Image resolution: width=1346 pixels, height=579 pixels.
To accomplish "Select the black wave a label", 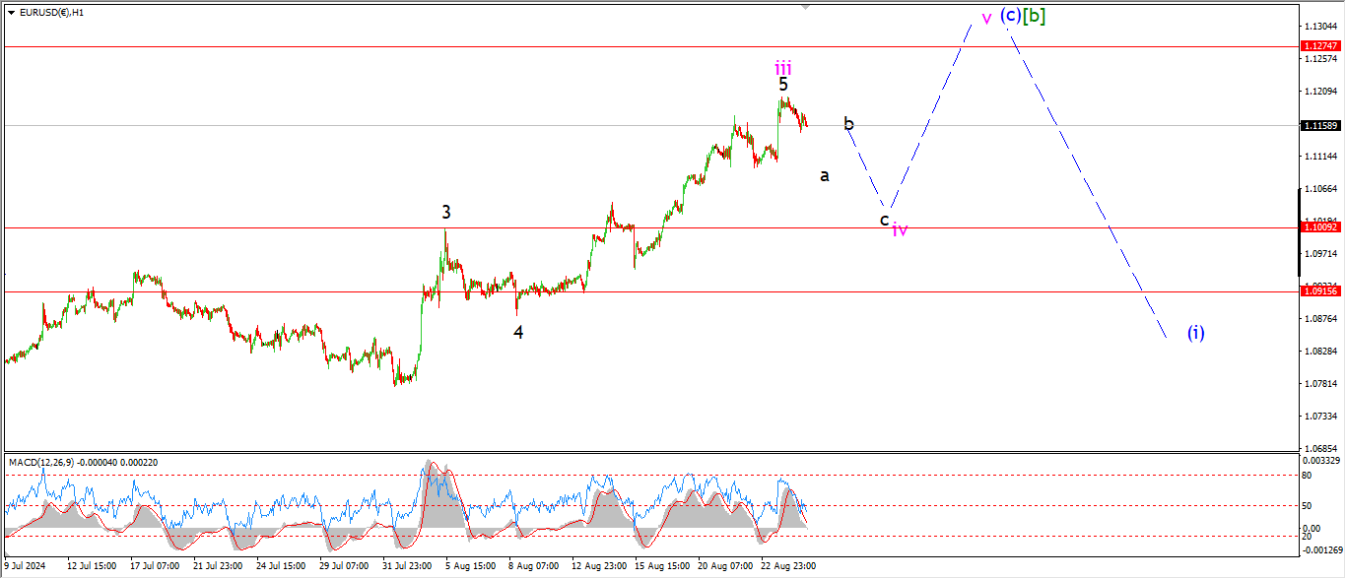I will [x=825, y=175].
